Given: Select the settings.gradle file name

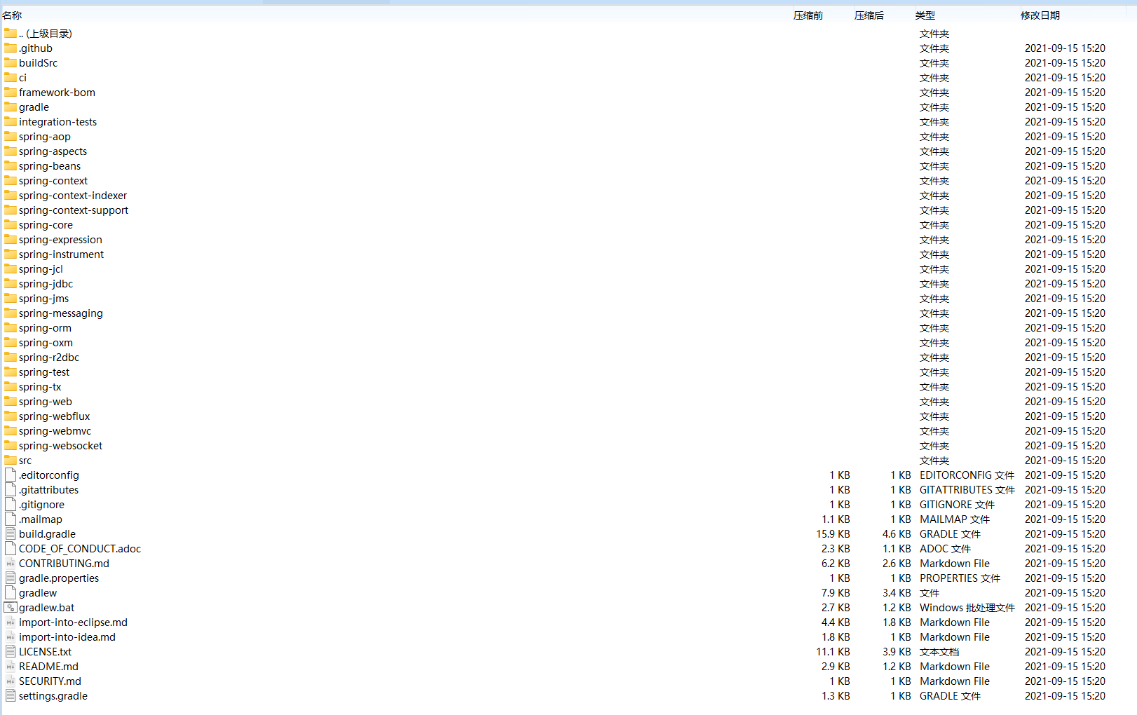Looking at the screenshot, I should 53,696.
